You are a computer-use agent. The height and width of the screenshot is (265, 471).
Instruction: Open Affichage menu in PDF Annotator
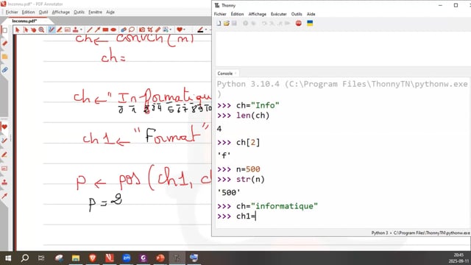pyautogui.click(x=60, y=12)
